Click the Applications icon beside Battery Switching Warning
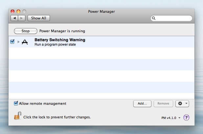203x134 pixels. [x=25, y=42]
